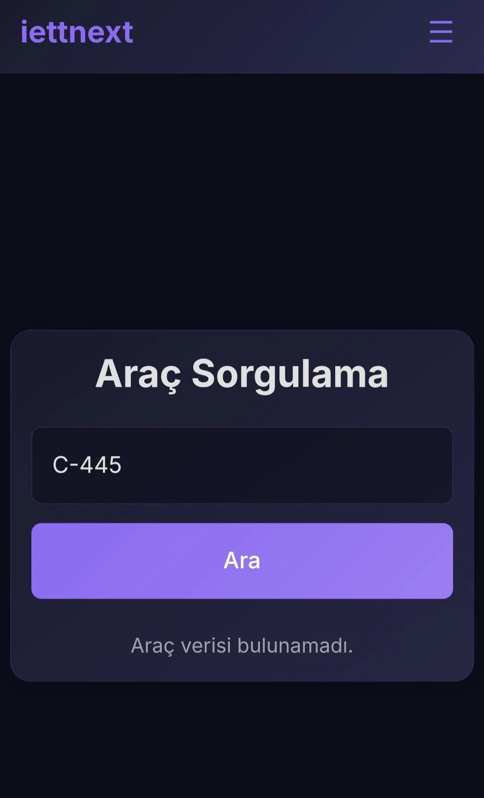The image size is (484, 798).
Task: Submit the vehicle query via Ara
Action: point(242,560)
